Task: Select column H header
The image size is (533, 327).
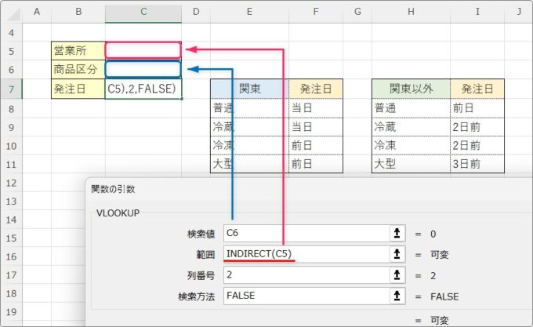Action: coord(411,12)
